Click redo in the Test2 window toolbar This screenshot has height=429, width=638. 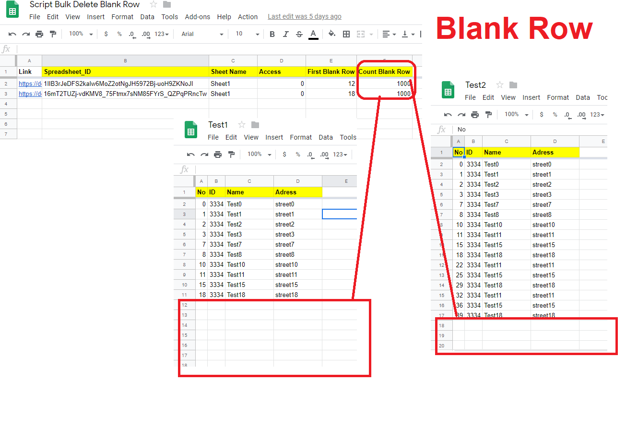click(x=461, y=115)
